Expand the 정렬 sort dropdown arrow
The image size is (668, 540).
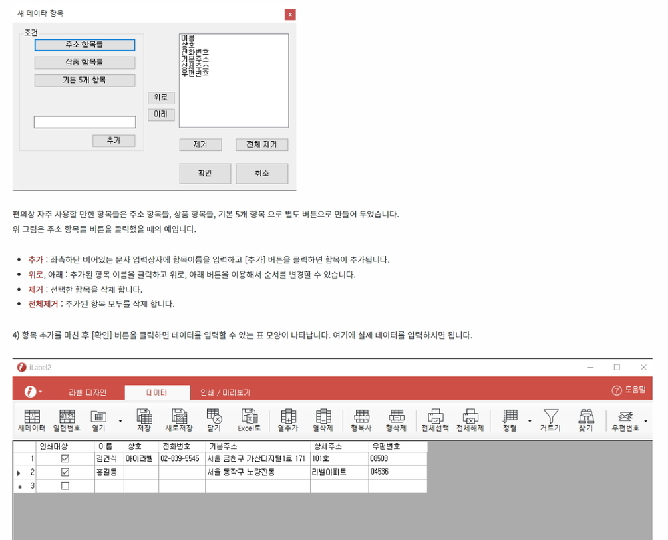click(530, 421)
